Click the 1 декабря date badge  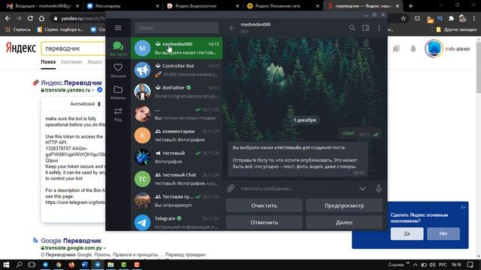click(304, 120)
